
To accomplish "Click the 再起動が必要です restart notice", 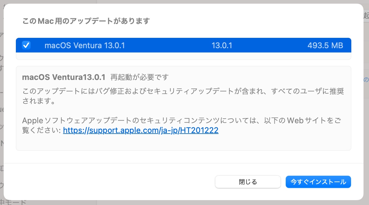I will (139, 77).
